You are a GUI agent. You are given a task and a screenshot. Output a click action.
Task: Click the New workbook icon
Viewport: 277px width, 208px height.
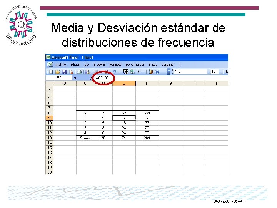pos(51,72)
